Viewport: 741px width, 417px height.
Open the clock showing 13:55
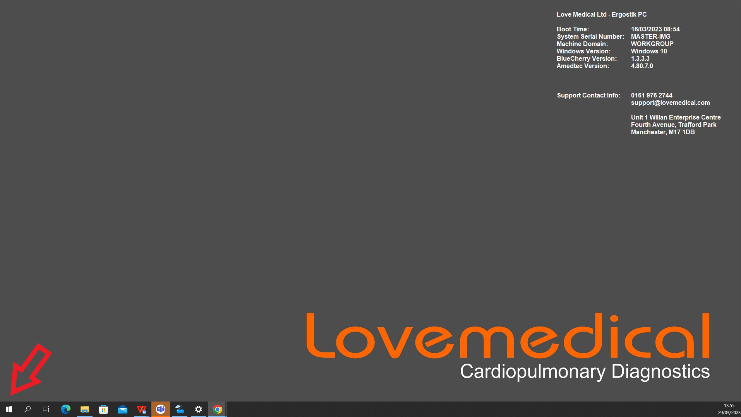(x=729, y=409)
